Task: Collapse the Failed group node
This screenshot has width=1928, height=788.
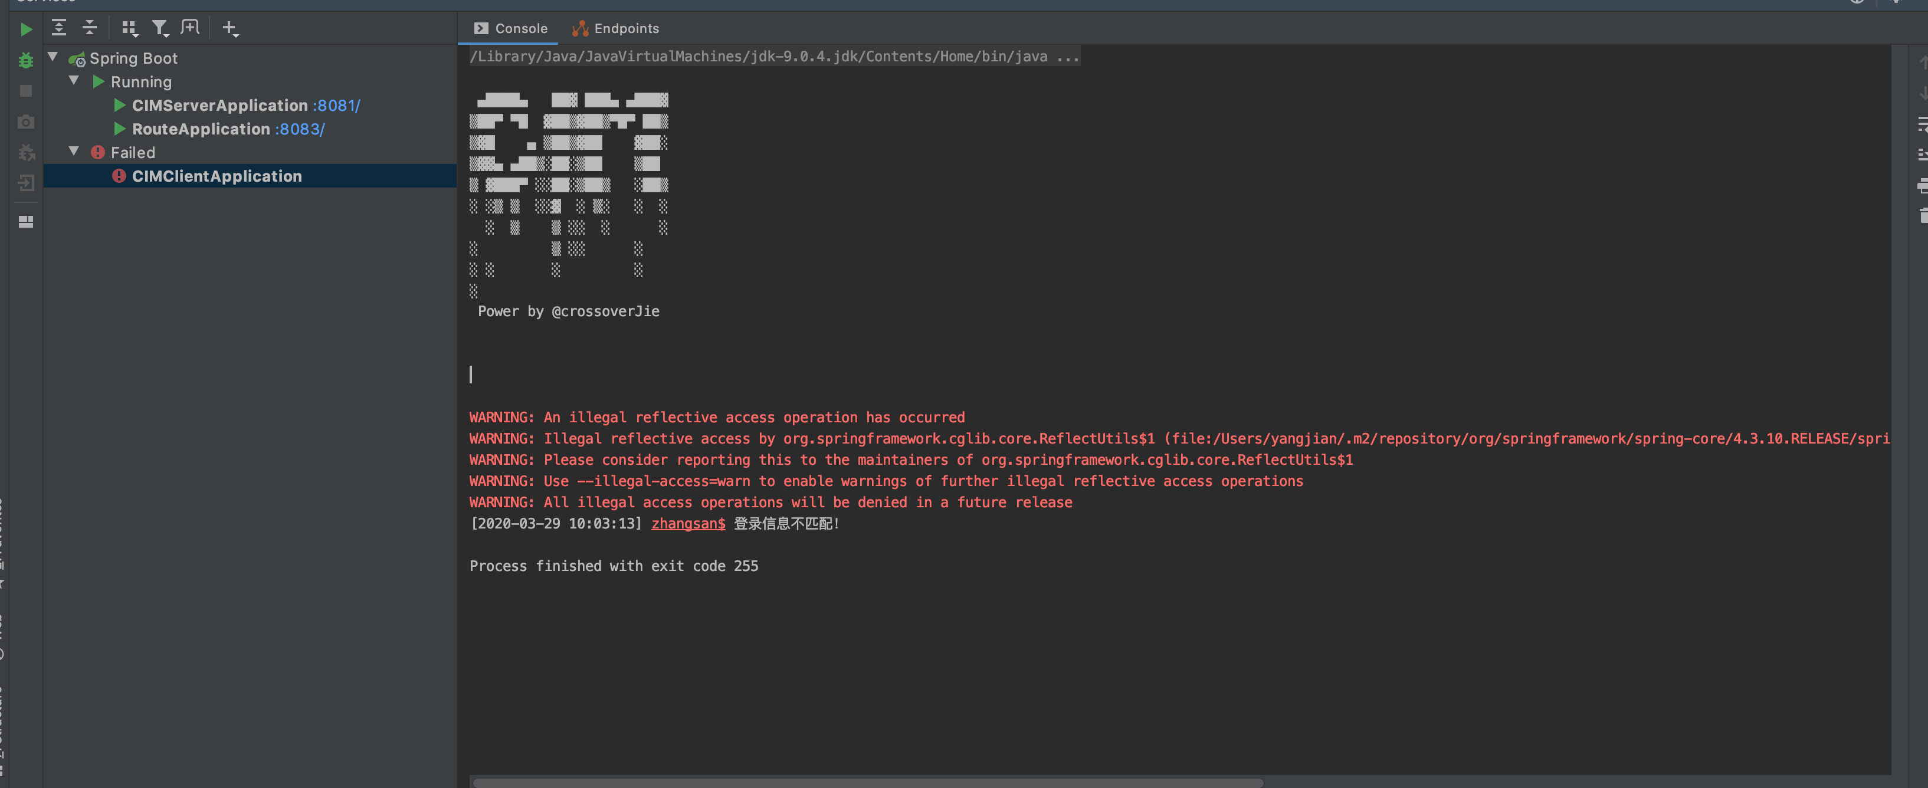Action: coord(73,151)
